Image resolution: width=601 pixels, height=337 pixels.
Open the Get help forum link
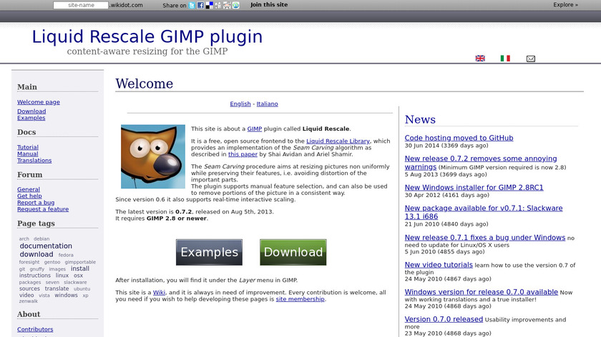pos(29,196)
